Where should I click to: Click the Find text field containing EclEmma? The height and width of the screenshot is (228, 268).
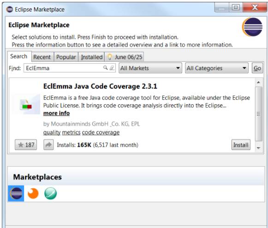[70, 68]
